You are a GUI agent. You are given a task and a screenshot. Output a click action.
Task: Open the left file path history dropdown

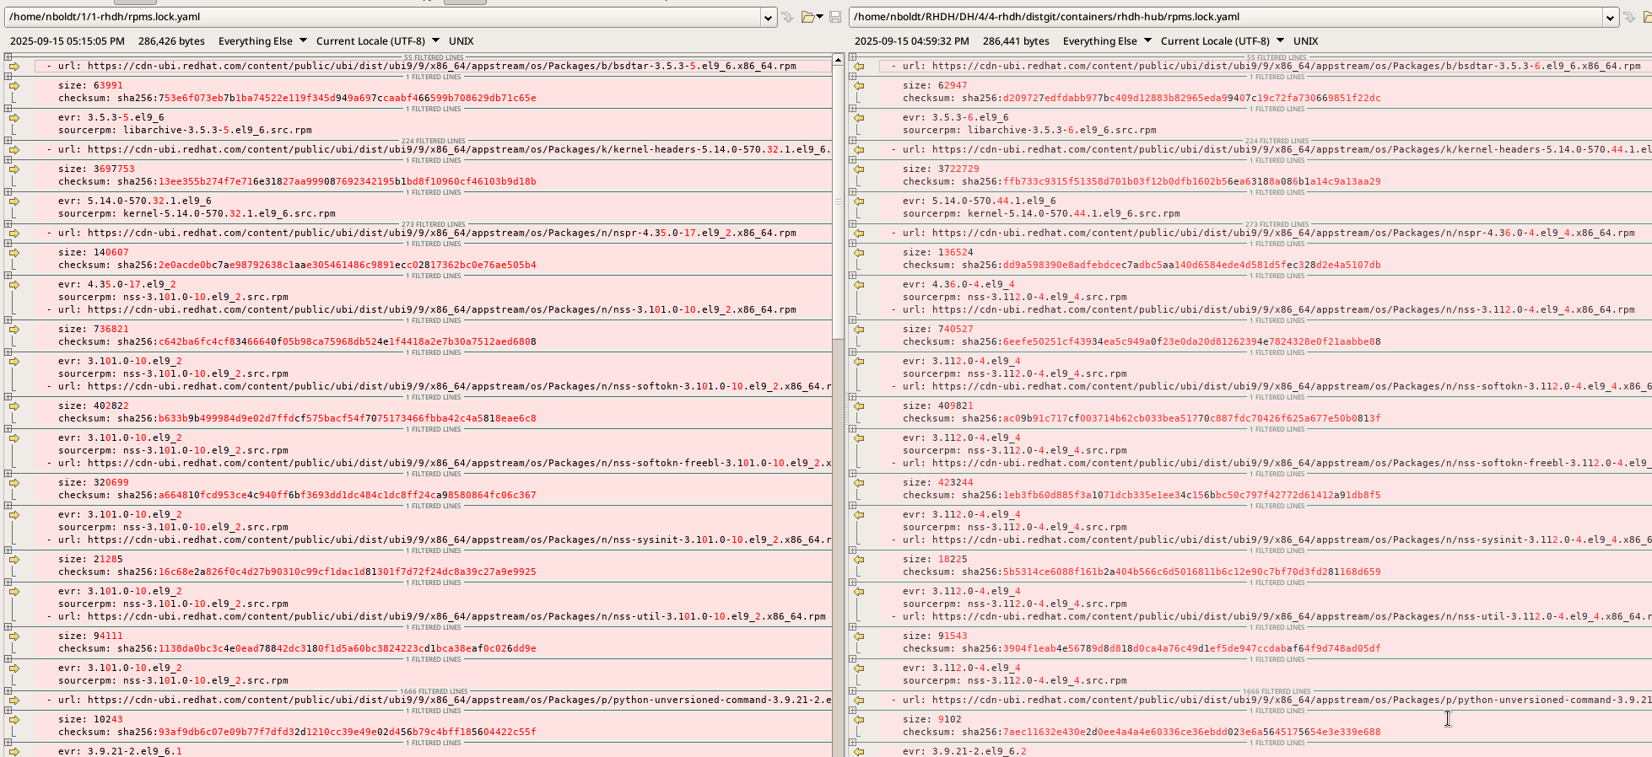point(768,17)
